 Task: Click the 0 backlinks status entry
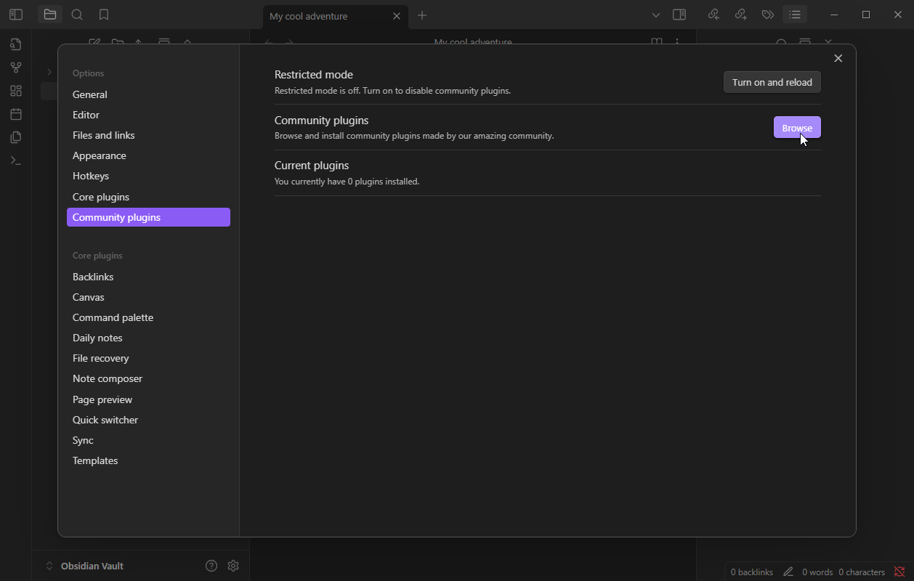tap(752, 572)
